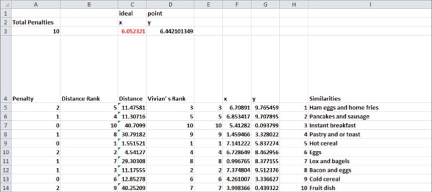Viewport: 432px width, 192px height.
Task: Click y coordinate 5.837274
Action: (x=265, y=143)
